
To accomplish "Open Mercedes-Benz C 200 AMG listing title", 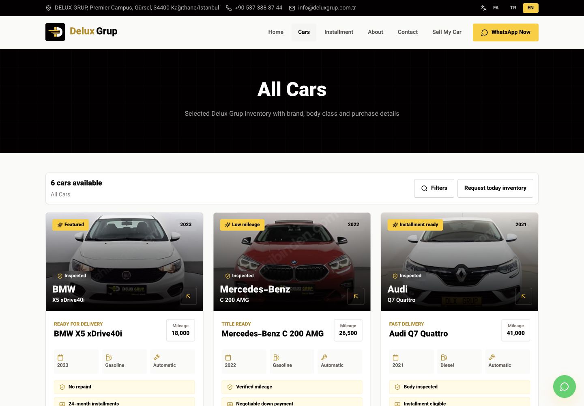I will point(273,334).
